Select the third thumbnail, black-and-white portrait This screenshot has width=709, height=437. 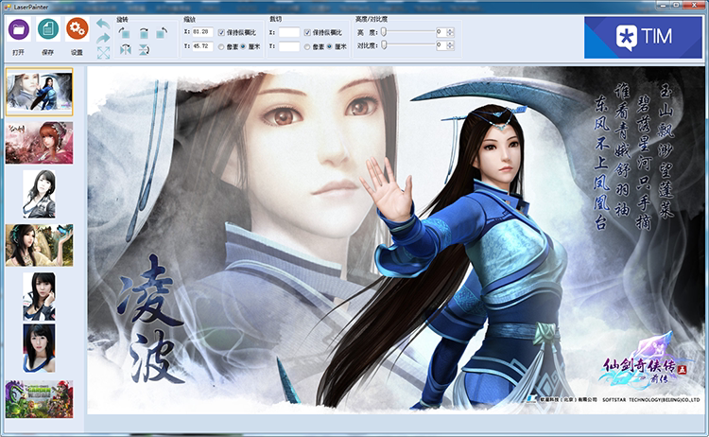[x=39, y=194]
